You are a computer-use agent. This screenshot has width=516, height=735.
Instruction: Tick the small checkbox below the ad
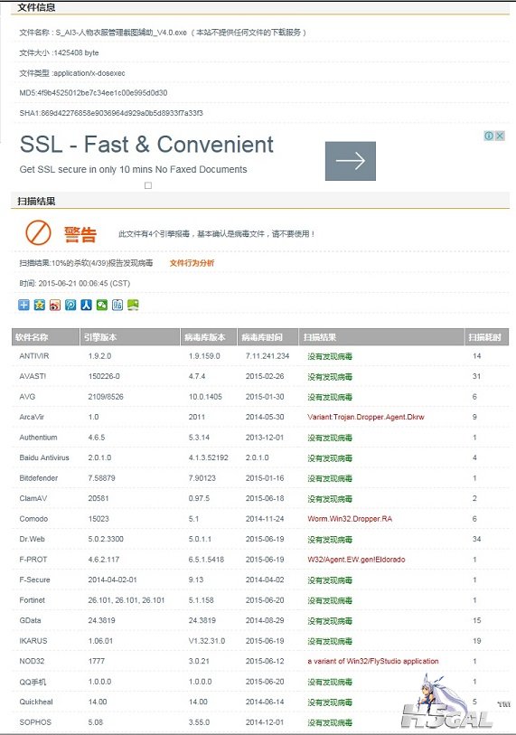pyautogui.click(x=148, y=185)
